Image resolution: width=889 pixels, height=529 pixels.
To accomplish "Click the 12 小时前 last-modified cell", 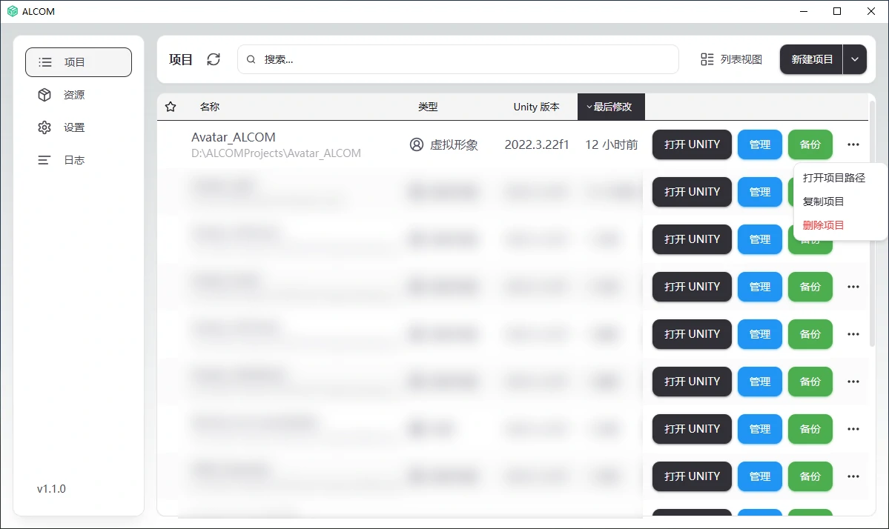I will click(611, 144).
